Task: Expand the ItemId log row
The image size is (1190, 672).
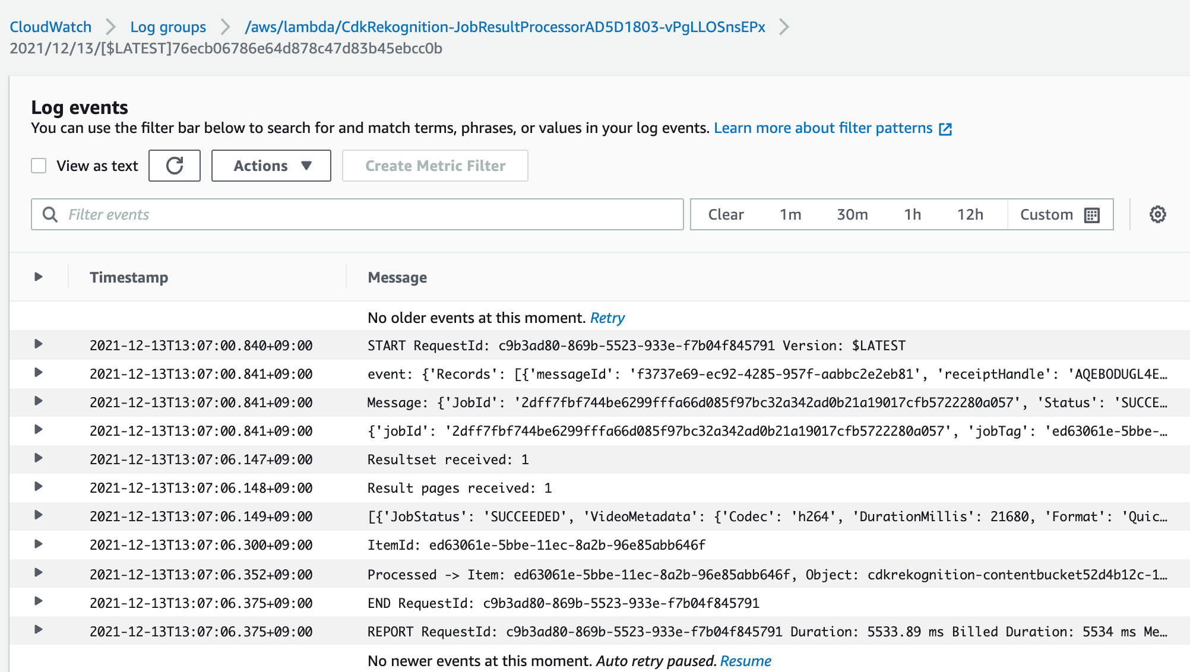Action: (x=39, y=544)
